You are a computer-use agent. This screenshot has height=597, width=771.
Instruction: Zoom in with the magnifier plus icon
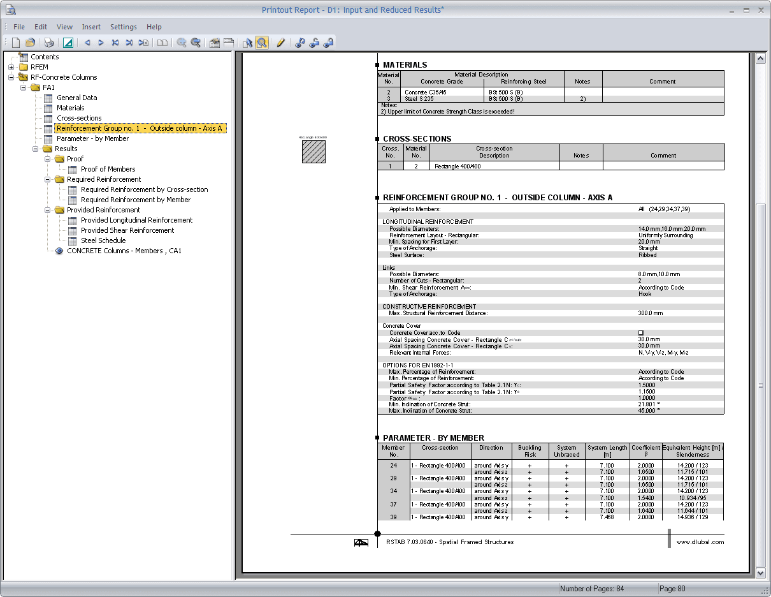pos(182,43)
